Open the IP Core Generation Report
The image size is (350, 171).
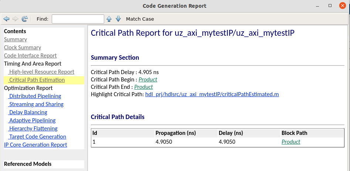click(x=35, y=145)
